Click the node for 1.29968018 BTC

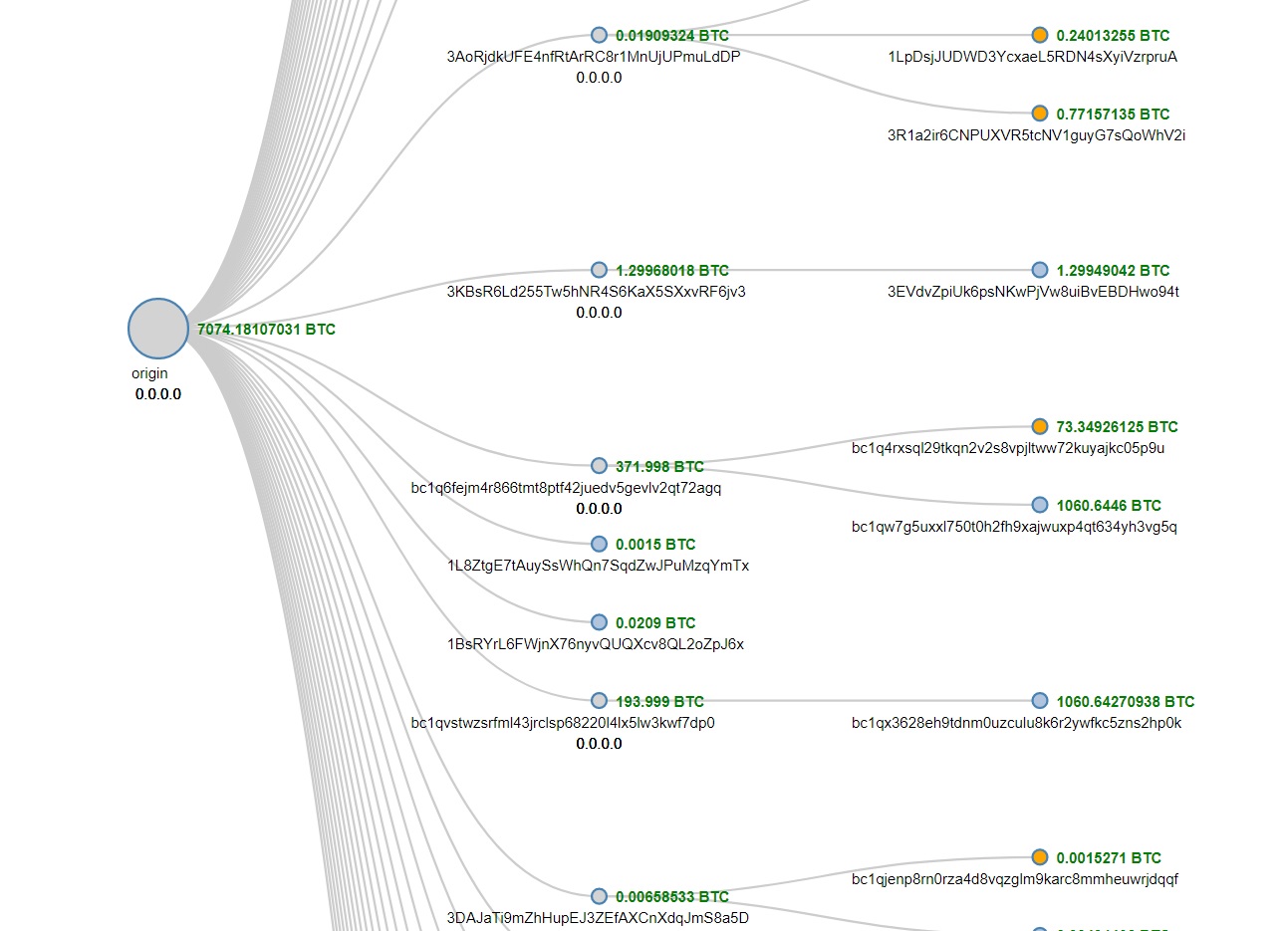599,270
